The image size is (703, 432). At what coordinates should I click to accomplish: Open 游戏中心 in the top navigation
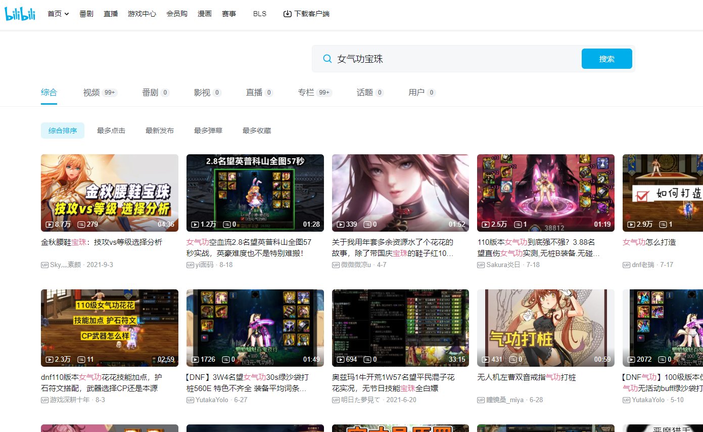click(142, 14)
